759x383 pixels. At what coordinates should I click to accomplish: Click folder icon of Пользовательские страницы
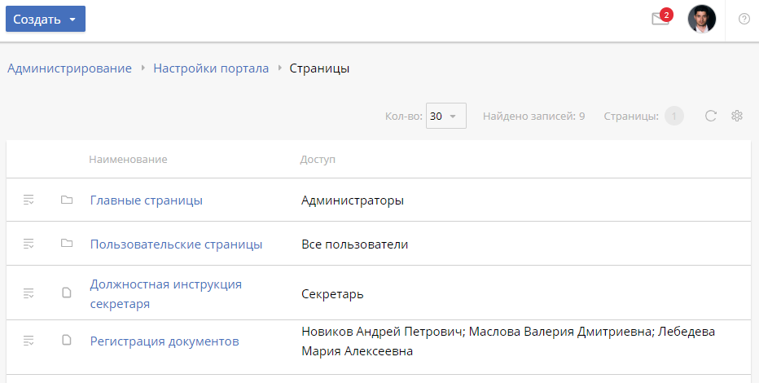(67, 243)
